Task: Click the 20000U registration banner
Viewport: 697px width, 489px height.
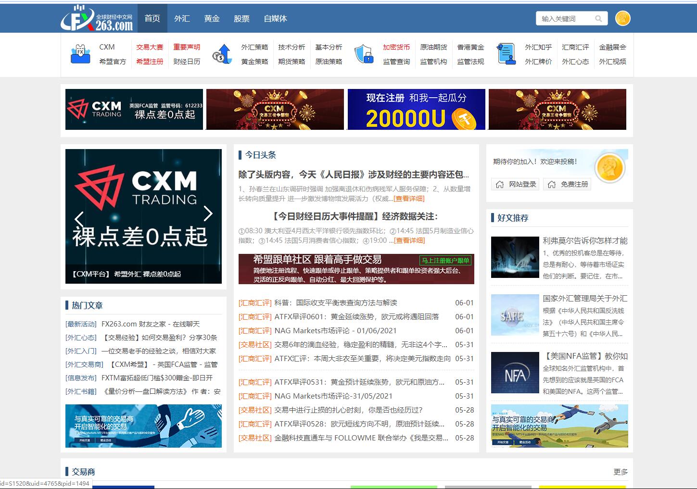Action: (416, 109)
